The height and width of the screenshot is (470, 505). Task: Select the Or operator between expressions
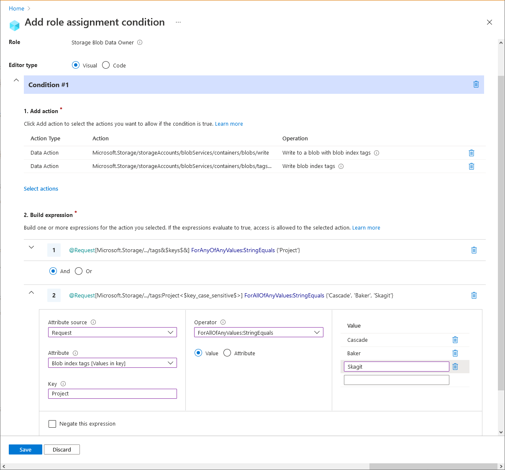(78, 271)
